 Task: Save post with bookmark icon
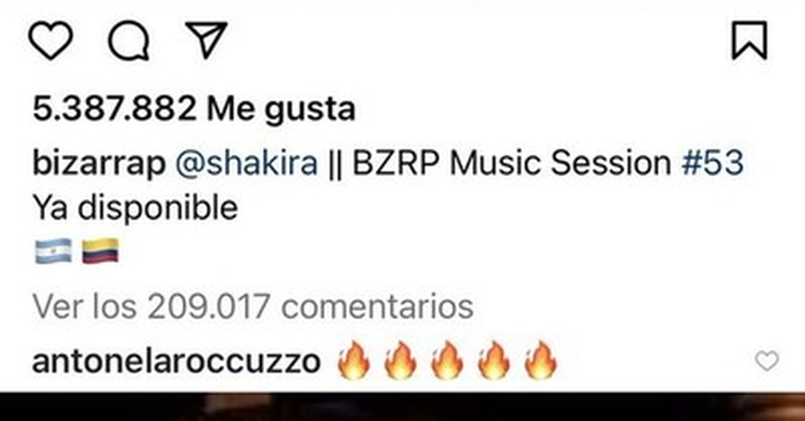[750, 40]
